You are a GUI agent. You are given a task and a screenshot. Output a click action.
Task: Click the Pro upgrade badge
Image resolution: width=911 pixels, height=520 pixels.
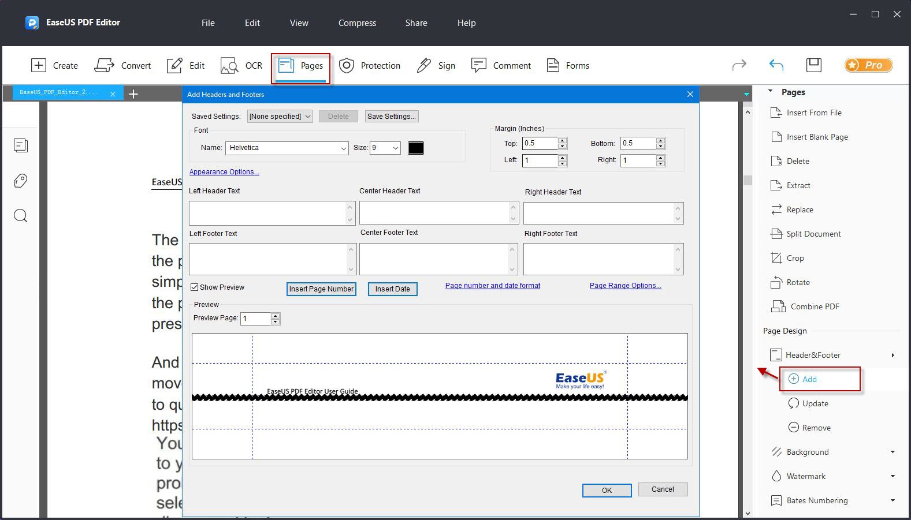pyautogui.click(x=868, y=65)
